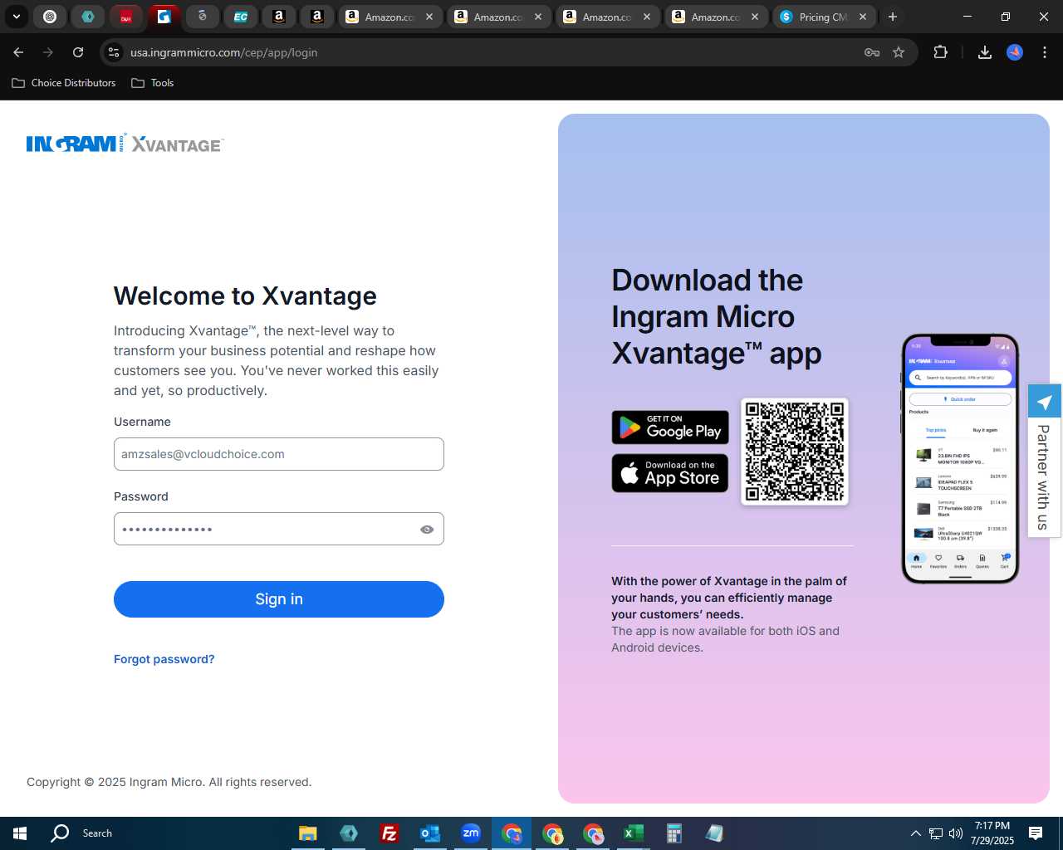Open Zoom from the taskbar
The height and width of the screenshot is (850, 1063).
471,833
